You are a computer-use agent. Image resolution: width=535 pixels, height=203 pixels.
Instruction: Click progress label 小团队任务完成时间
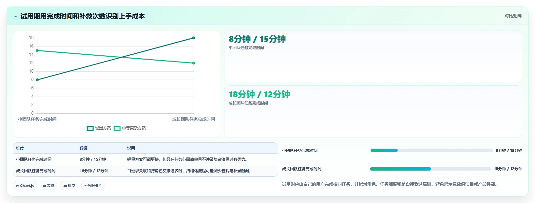[300, 151]
